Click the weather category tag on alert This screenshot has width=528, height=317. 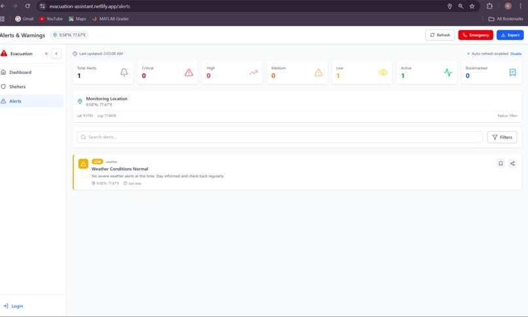coord(111,162)
